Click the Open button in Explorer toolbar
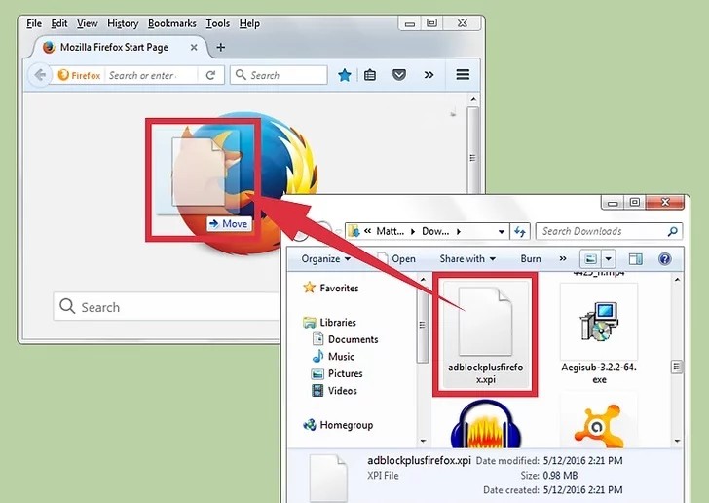Image resolution: width=709 pixels, height=503 pixels. (397, 259)
